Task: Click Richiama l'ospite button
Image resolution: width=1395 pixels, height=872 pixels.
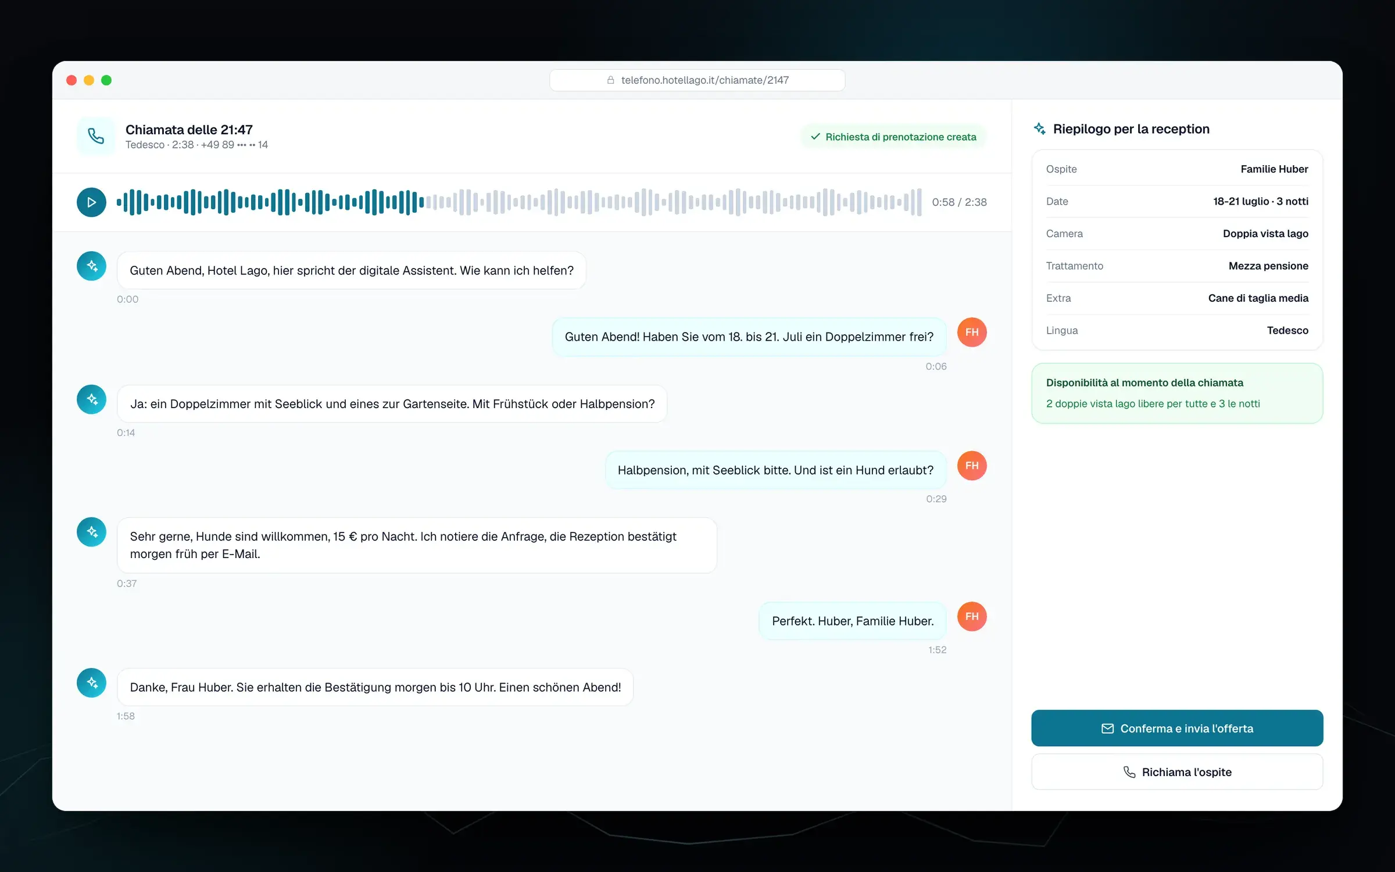Action: (1177, 772)
